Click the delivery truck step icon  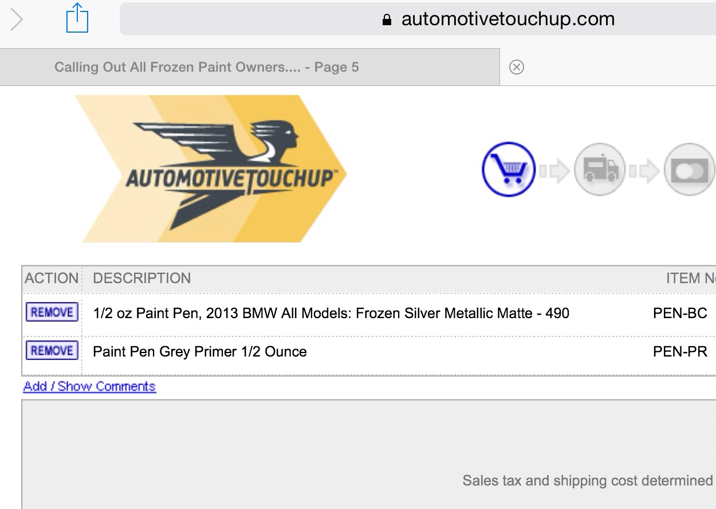pyautogui.click(x=600, y=170)
